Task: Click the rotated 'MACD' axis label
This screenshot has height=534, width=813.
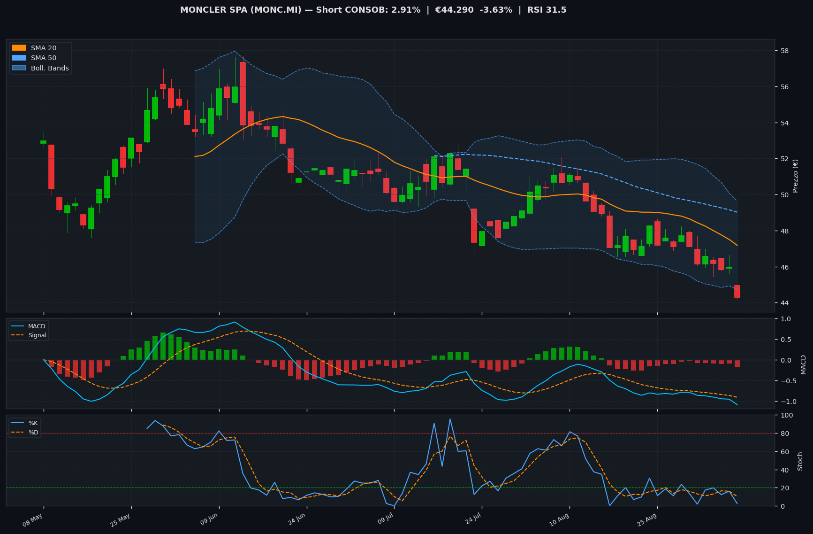Action: (x=803, y=364)
